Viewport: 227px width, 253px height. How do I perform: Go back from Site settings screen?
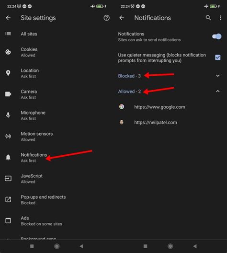[8, 18]
